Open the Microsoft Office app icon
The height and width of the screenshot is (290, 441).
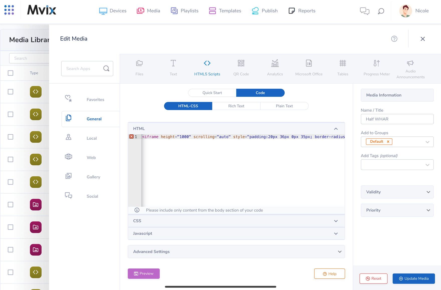[309, 63]
